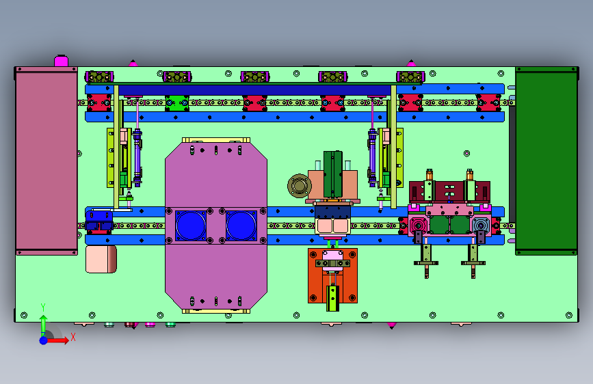Image resolution: width=593 pixels, height=384 pixels.
Task: Pick the right blue circle on the purple plate
Action: pos(241,225)
